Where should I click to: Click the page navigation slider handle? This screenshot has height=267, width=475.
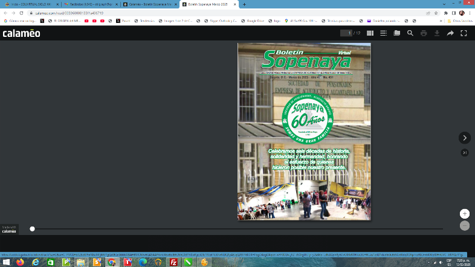32,229
